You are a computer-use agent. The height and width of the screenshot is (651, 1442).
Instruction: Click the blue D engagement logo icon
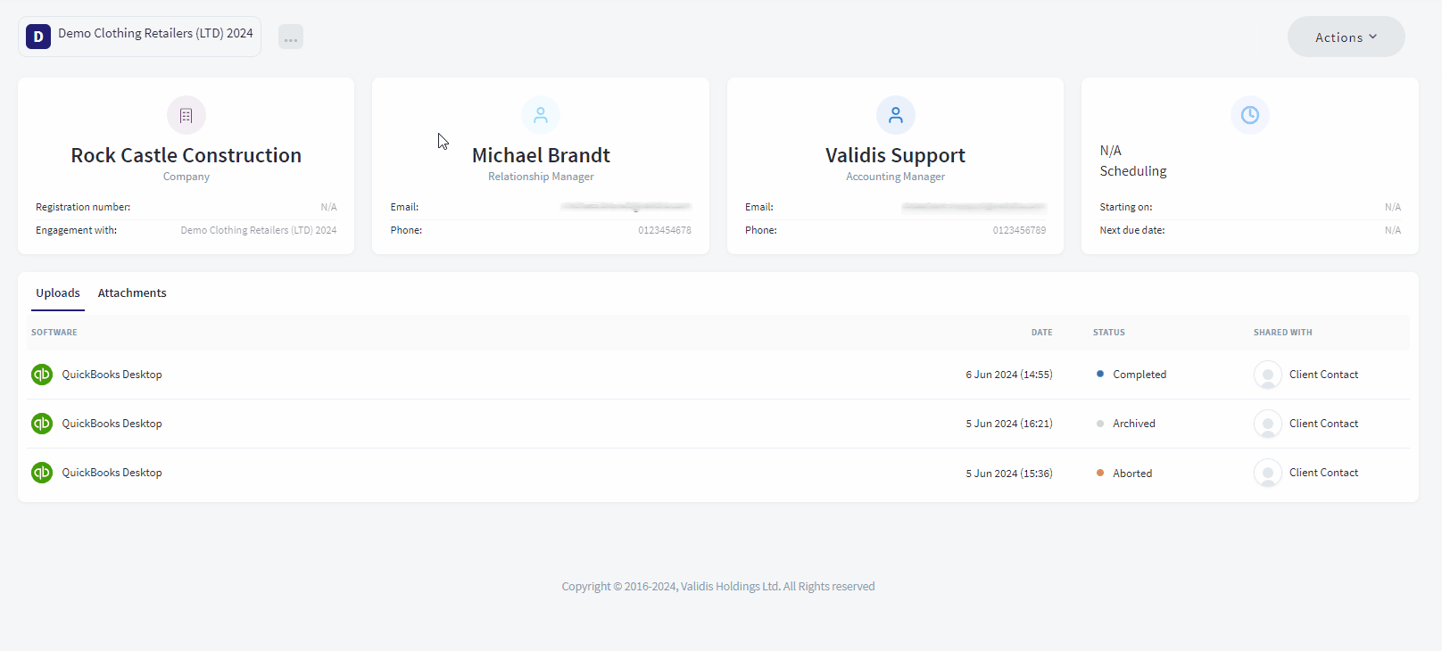[38, 37]
